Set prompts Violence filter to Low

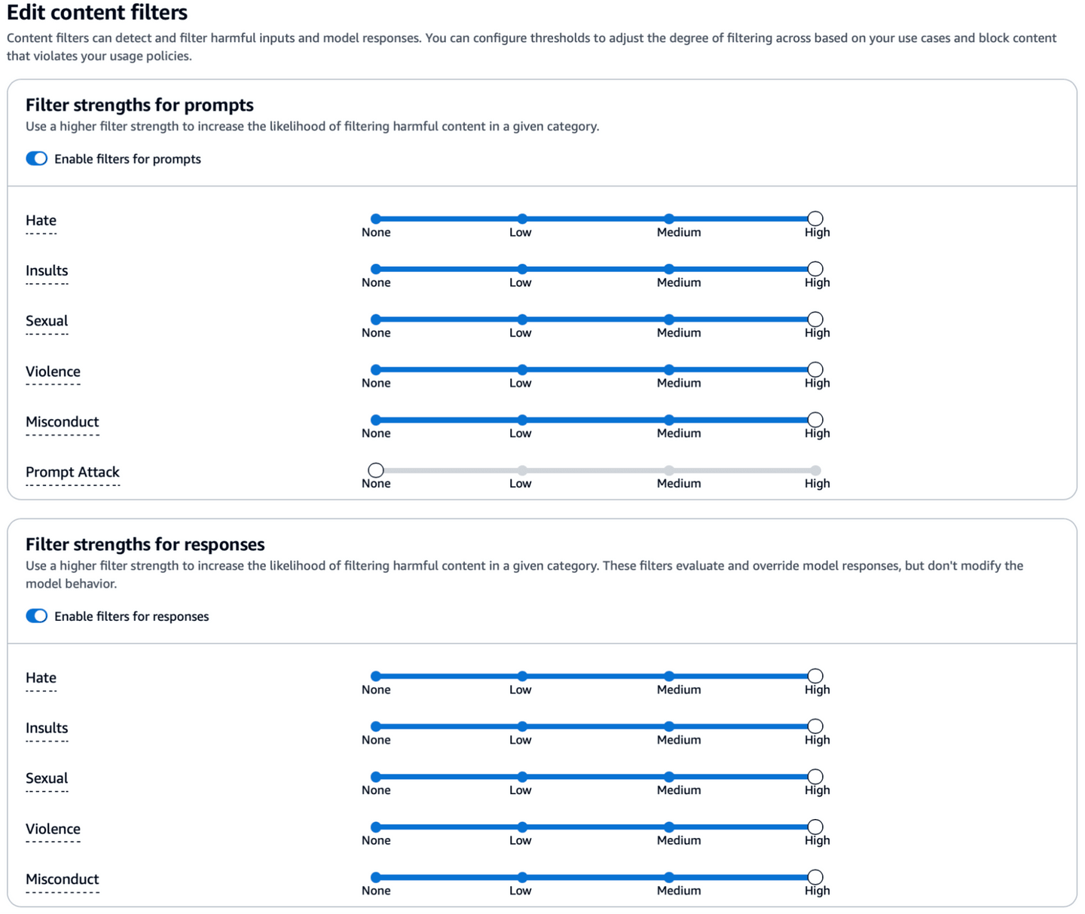[522, 370]
